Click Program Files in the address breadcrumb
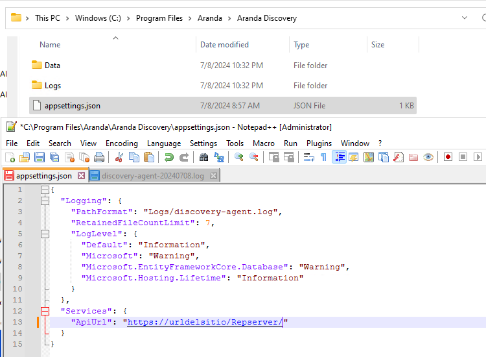The height and width of the screenshot is (357, 486). point(159,18)
